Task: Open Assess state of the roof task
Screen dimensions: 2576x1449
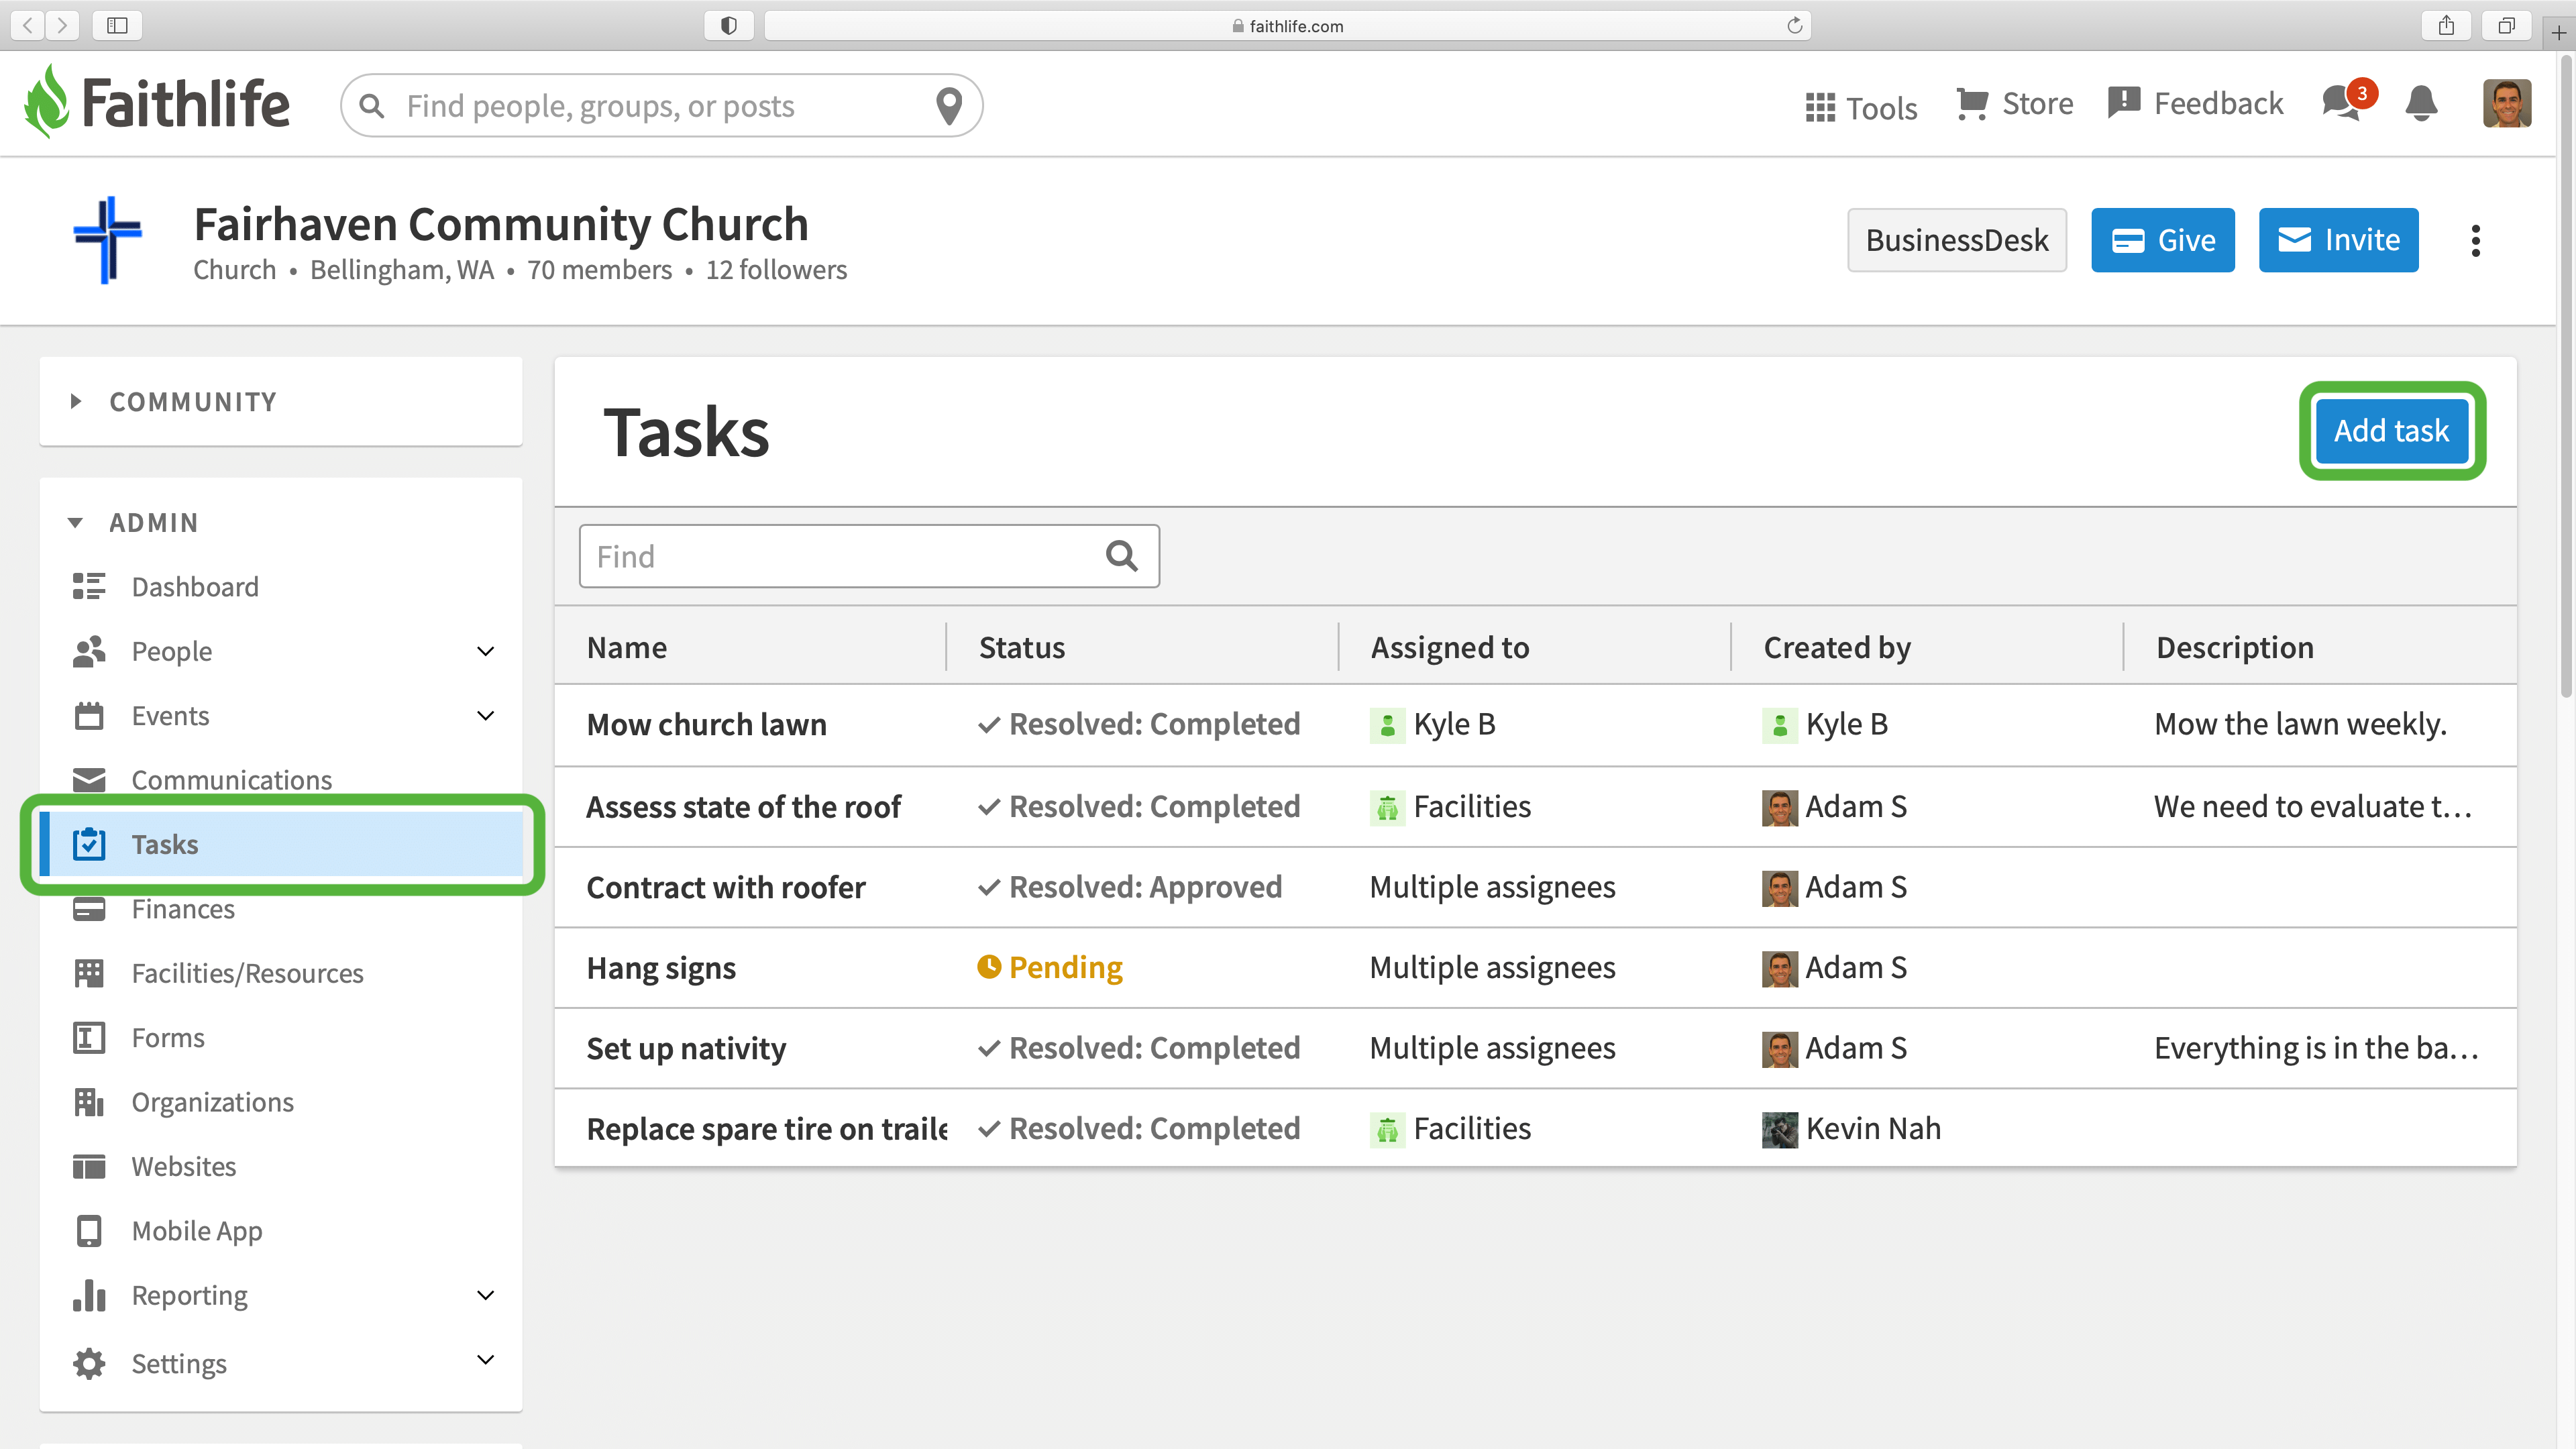Action: (743, 806)
